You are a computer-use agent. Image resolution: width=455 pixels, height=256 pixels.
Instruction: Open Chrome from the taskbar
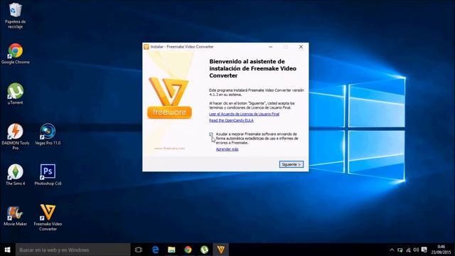(x=188, y=250)
